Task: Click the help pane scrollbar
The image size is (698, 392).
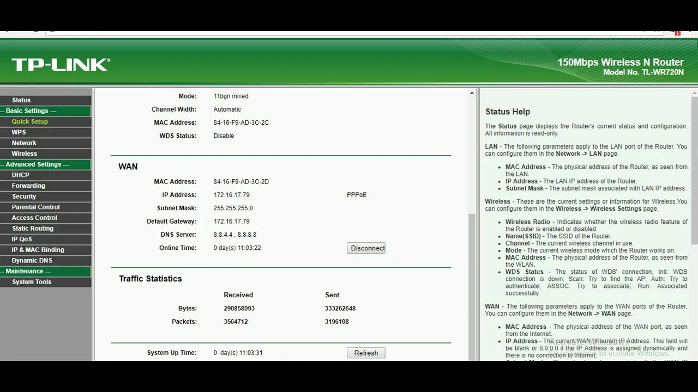Action: tap(694, 170)
